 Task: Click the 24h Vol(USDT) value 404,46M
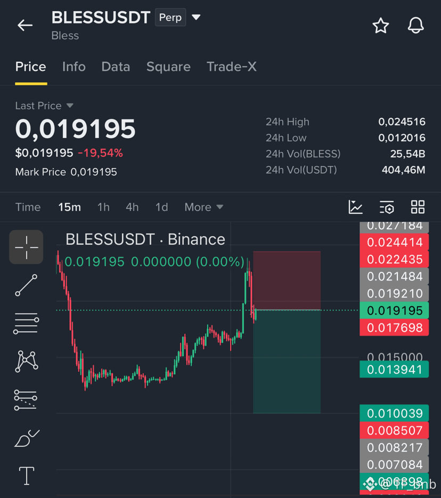pos(404,170)
